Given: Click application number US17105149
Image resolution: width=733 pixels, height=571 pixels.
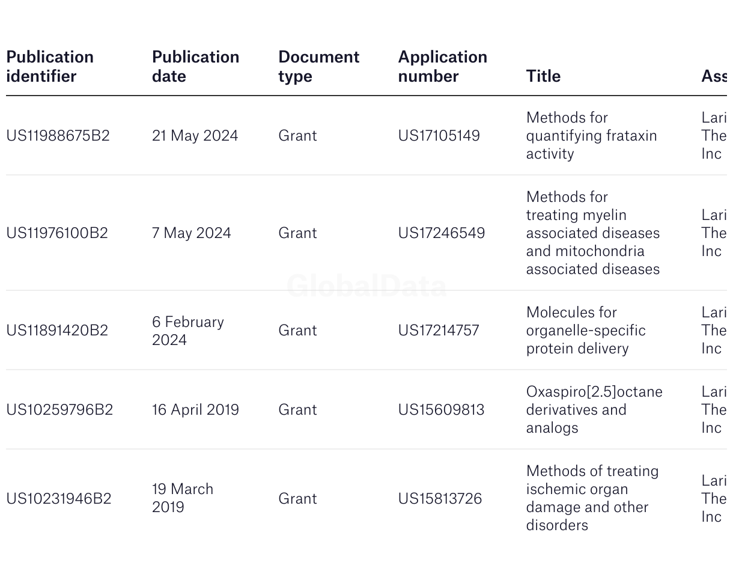Looking at the screenshot, I should 439,136.
